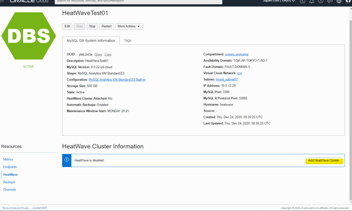The height and width of the screenshot is (211, 352).
Task: Expand the More Actions dropdown
Action: click(x=129, y=26)
